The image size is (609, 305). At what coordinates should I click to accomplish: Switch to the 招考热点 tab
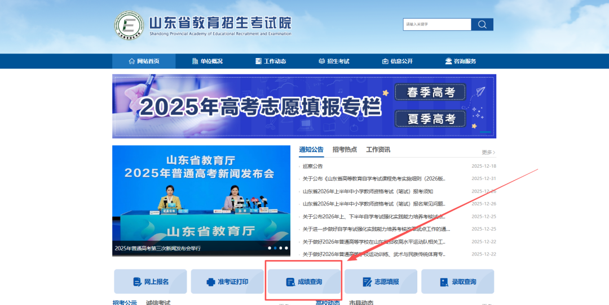point(345,150)
